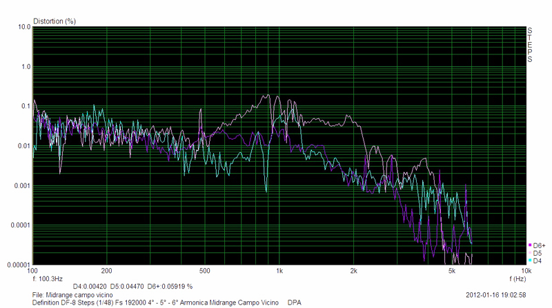Click the 10.0 y-axis value
This screenshot has width=552, height=308.
[x=24, y=27]
